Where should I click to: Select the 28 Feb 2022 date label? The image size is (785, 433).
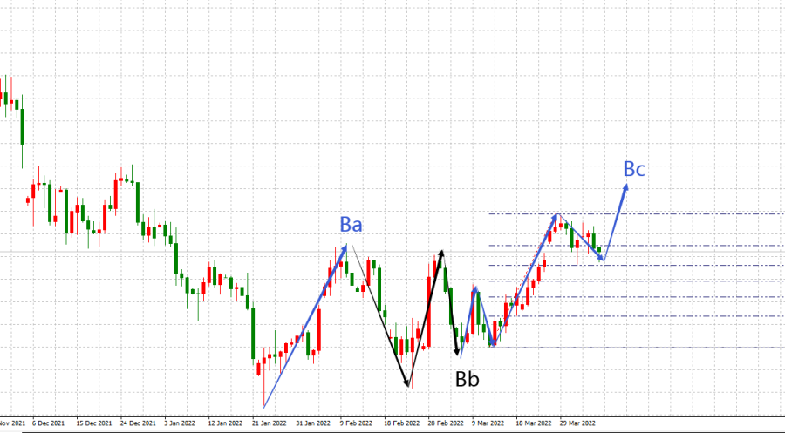point(446,423)
